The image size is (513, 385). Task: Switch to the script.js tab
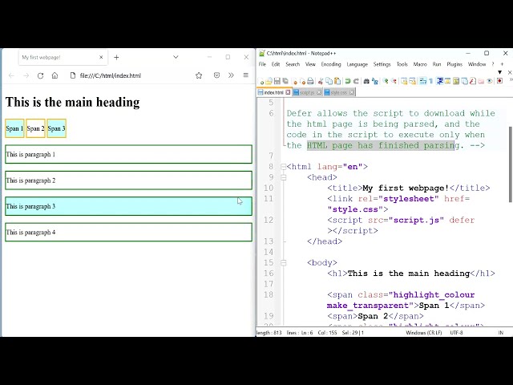point(307,93)
